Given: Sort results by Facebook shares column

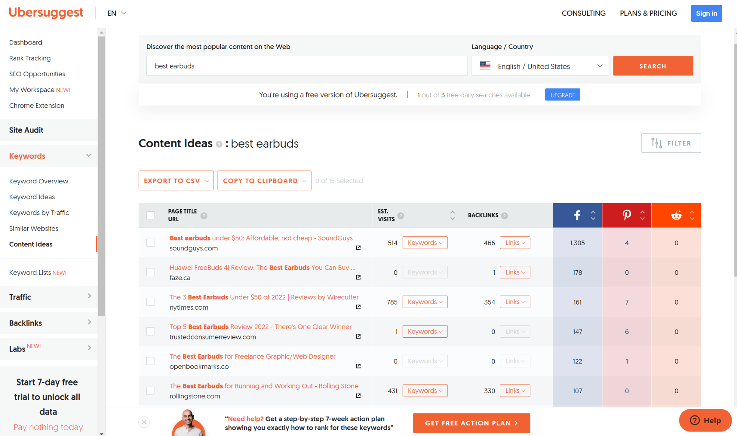Looking at the screenshot, I should point(593,215).
